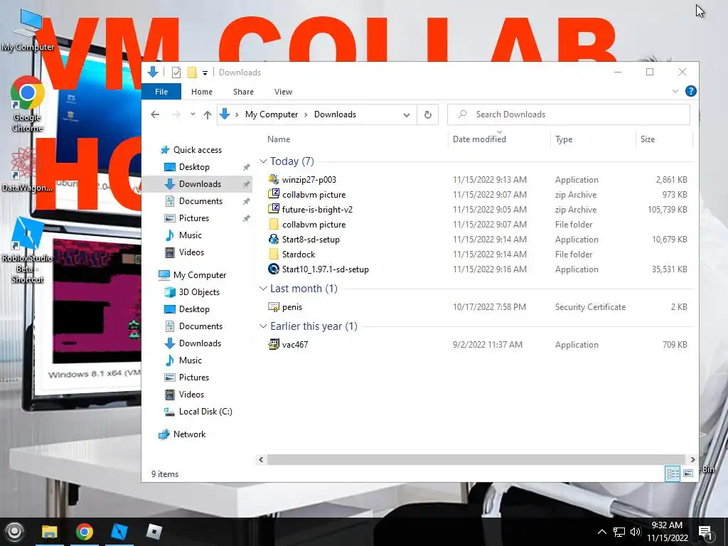728x546 pixels.
Task: Click My Computer in the address path
Action: pyautogui.click(x=271, y=114)
